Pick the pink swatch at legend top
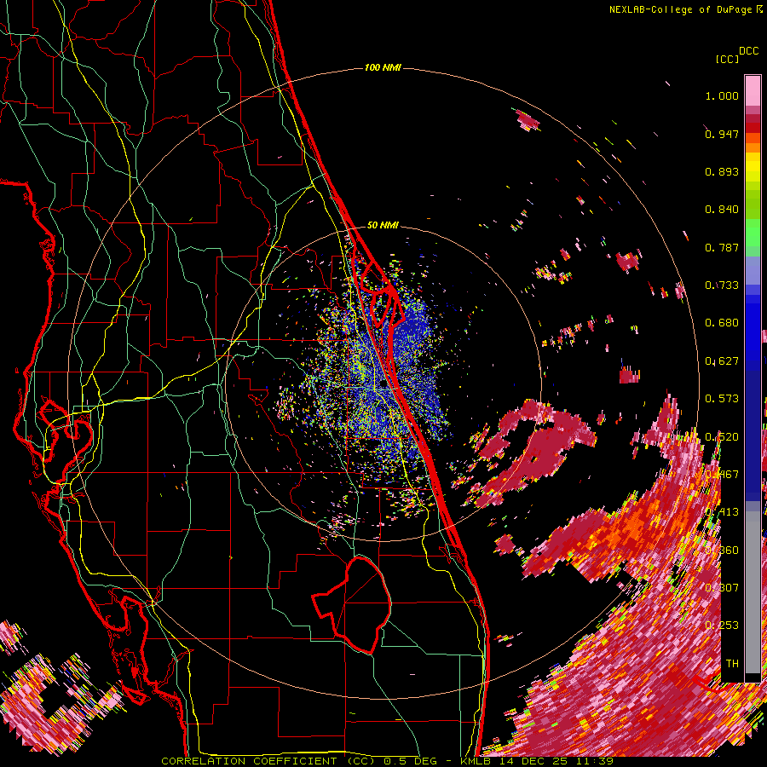The height and width of the screenshot is (767, 767). click(753, 90)
